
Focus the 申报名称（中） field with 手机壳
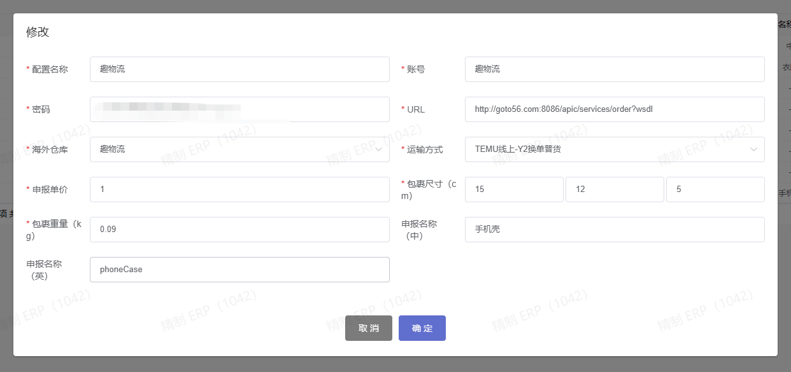tap(614, 230)
